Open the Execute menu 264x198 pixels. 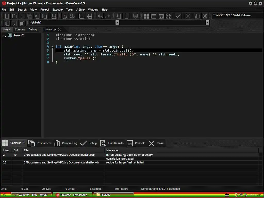pos(57,10)
